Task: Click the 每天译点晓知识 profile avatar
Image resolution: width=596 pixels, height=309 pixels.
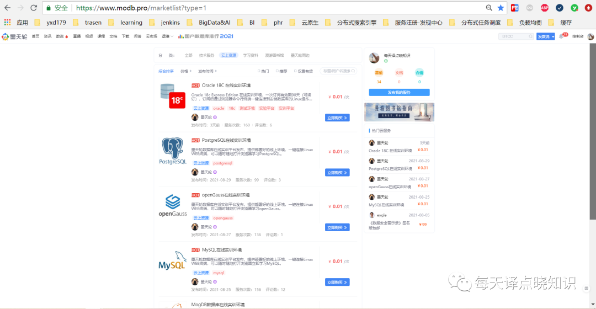Action: pos(374,58)
